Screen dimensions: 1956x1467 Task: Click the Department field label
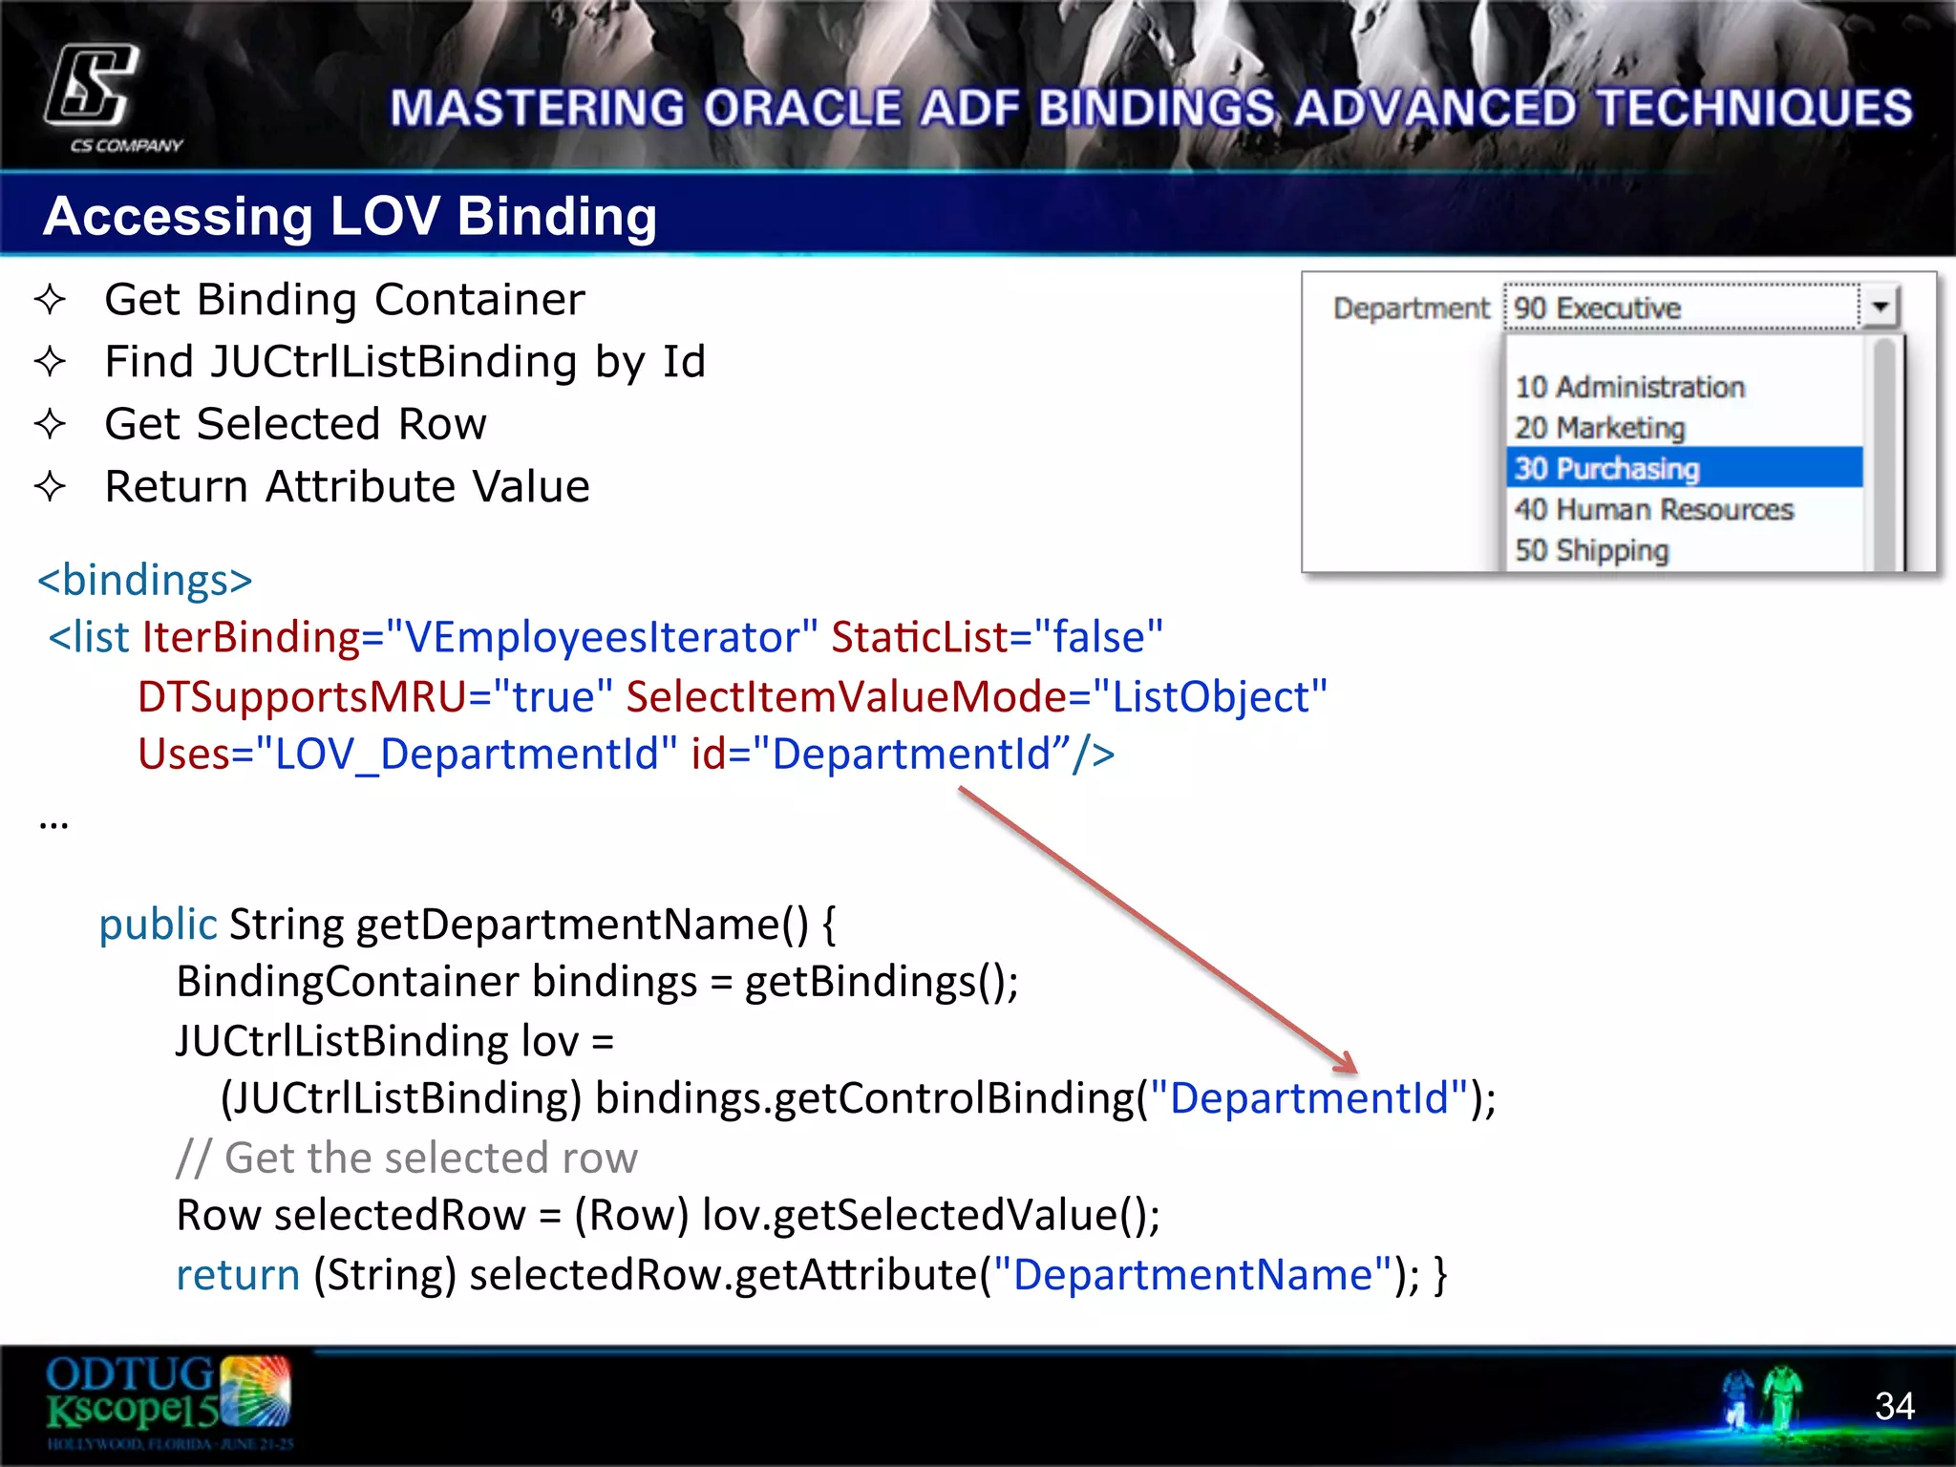[x=1411, y=308]
